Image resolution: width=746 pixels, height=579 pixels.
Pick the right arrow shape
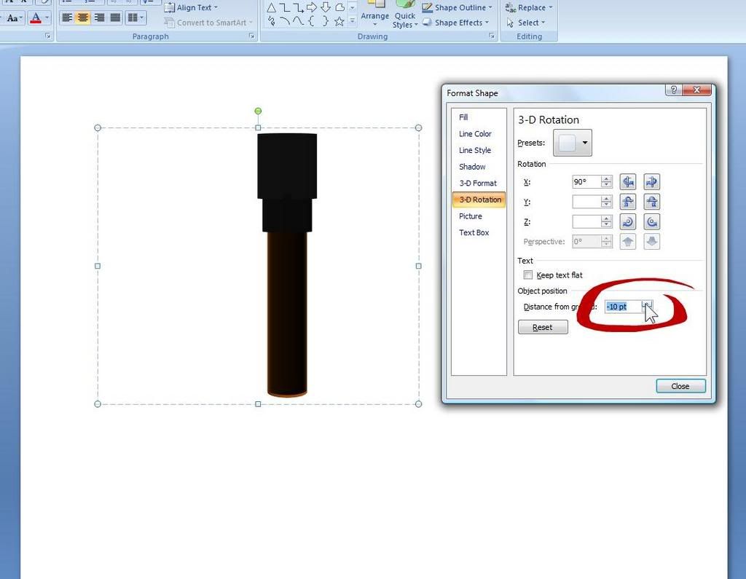coord(312,7)
